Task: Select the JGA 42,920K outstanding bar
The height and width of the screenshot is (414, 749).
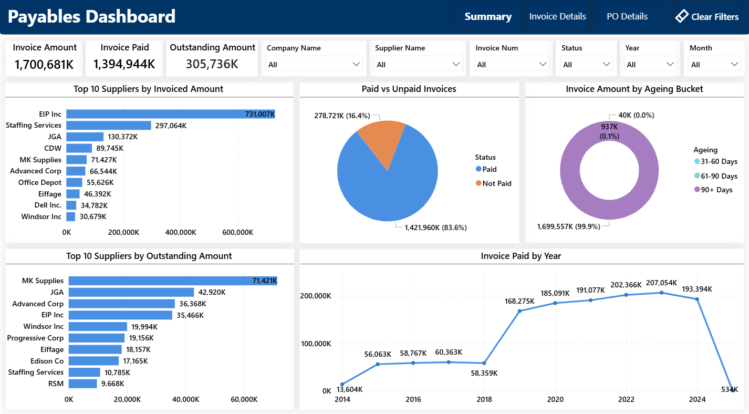Action: [x=131, y=292]
